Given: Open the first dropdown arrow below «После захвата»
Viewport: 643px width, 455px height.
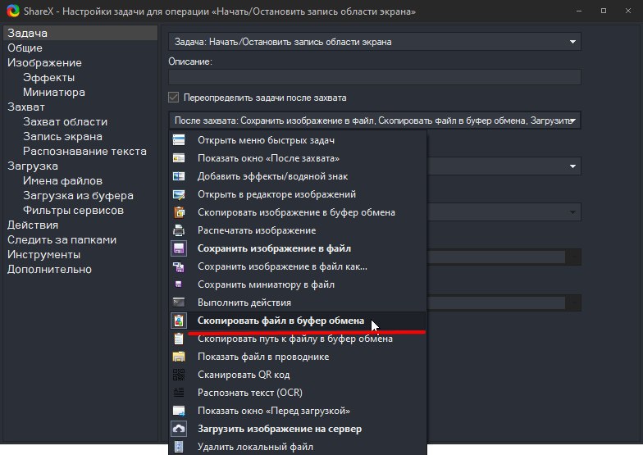Looking at the screenshot, I should click(572, 166).
